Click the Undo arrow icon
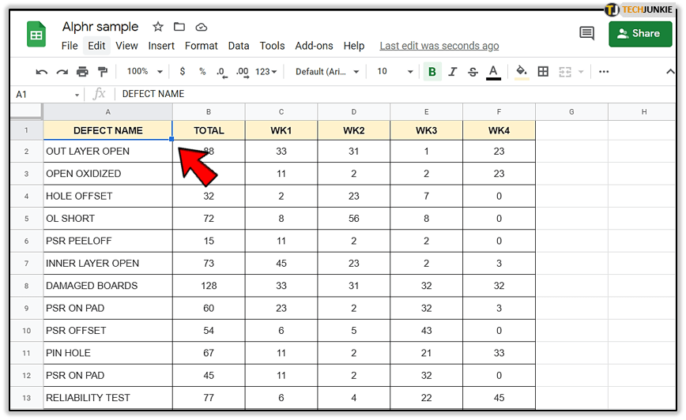The height and width of the screenshot is (420, 686). (42, 72)
